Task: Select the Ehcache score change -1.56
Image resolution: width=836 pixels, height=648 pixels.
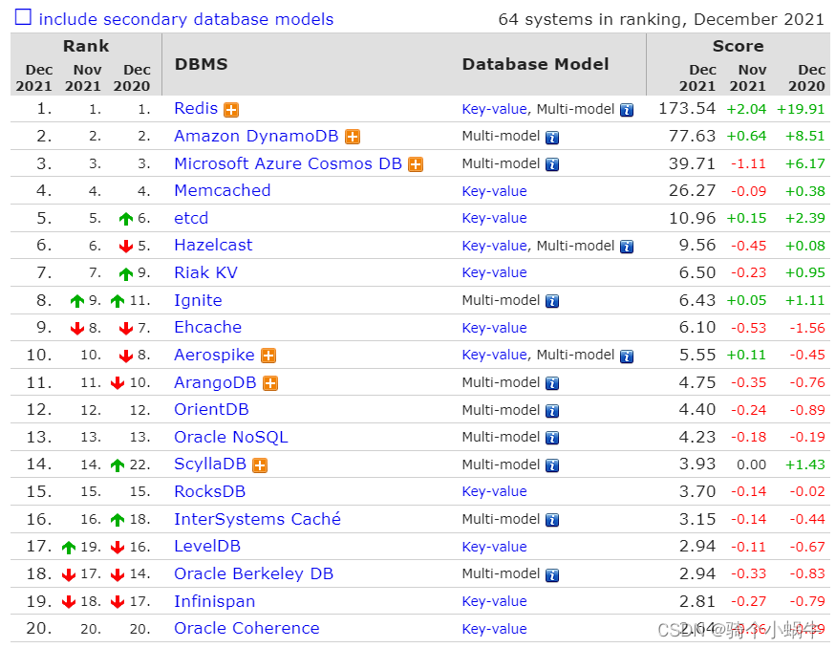Action: pos(807,328)
